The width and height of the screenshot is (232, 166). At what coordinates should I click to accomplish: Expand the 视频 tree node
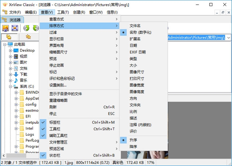11,56
